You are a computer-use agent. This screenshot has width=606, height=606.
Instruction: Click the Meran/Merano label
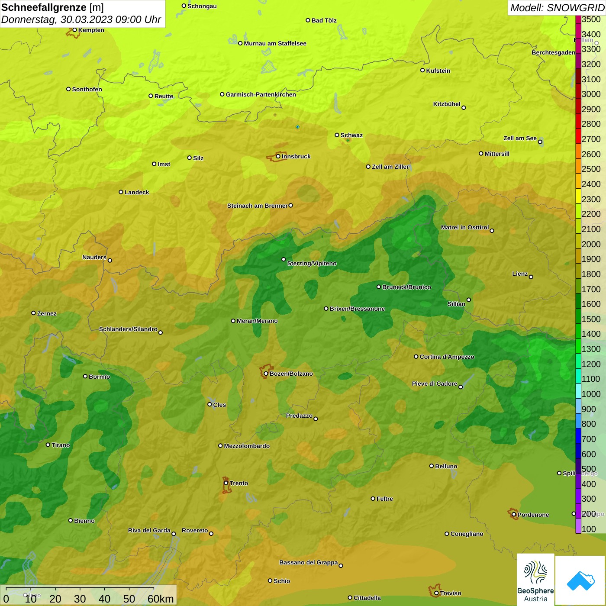click(257, 321)
